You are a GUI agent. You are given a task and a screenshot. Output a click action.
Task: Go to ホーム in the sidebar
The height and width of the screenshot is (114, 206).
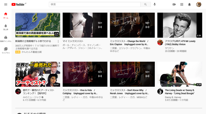click(6, 15)
